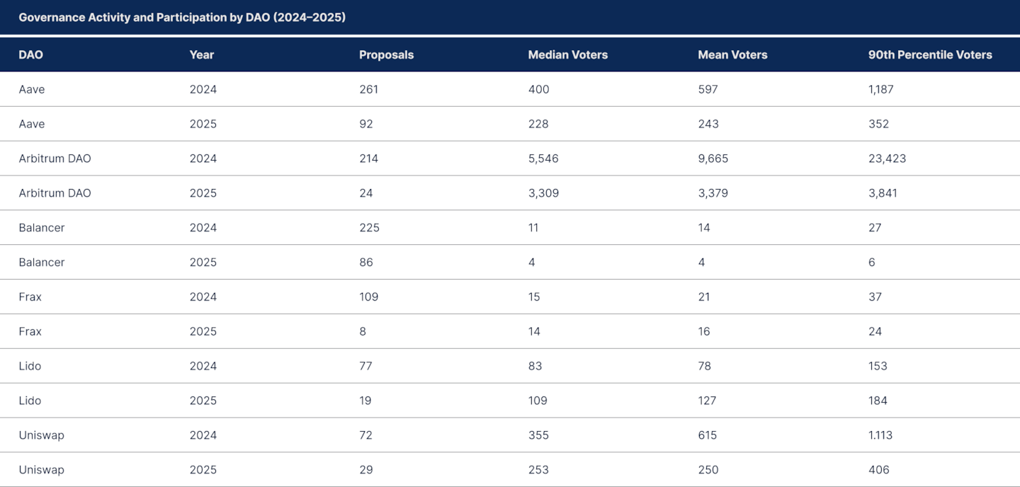The image size is (1020, 487).
Task: Select the Aave 2024 row name
Action: coord(32,89)
